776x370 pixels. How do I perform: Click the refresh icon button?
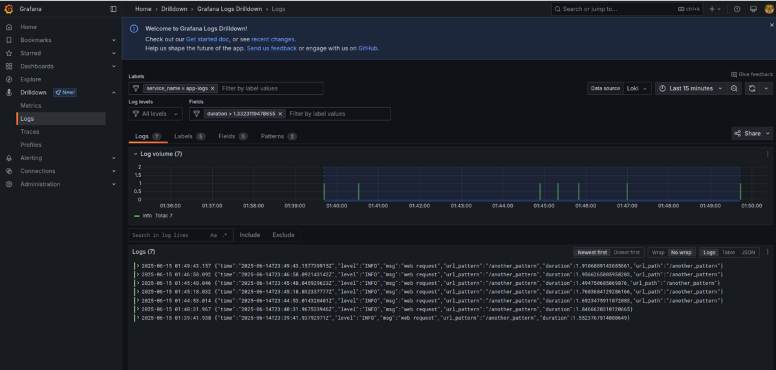click(x=752, y=88)
